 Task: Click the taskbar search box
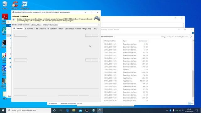[x=29, y=110]
